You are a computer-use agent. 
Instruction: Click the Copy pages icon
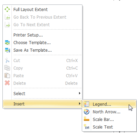pyautogui.click(x=7, y=68)
